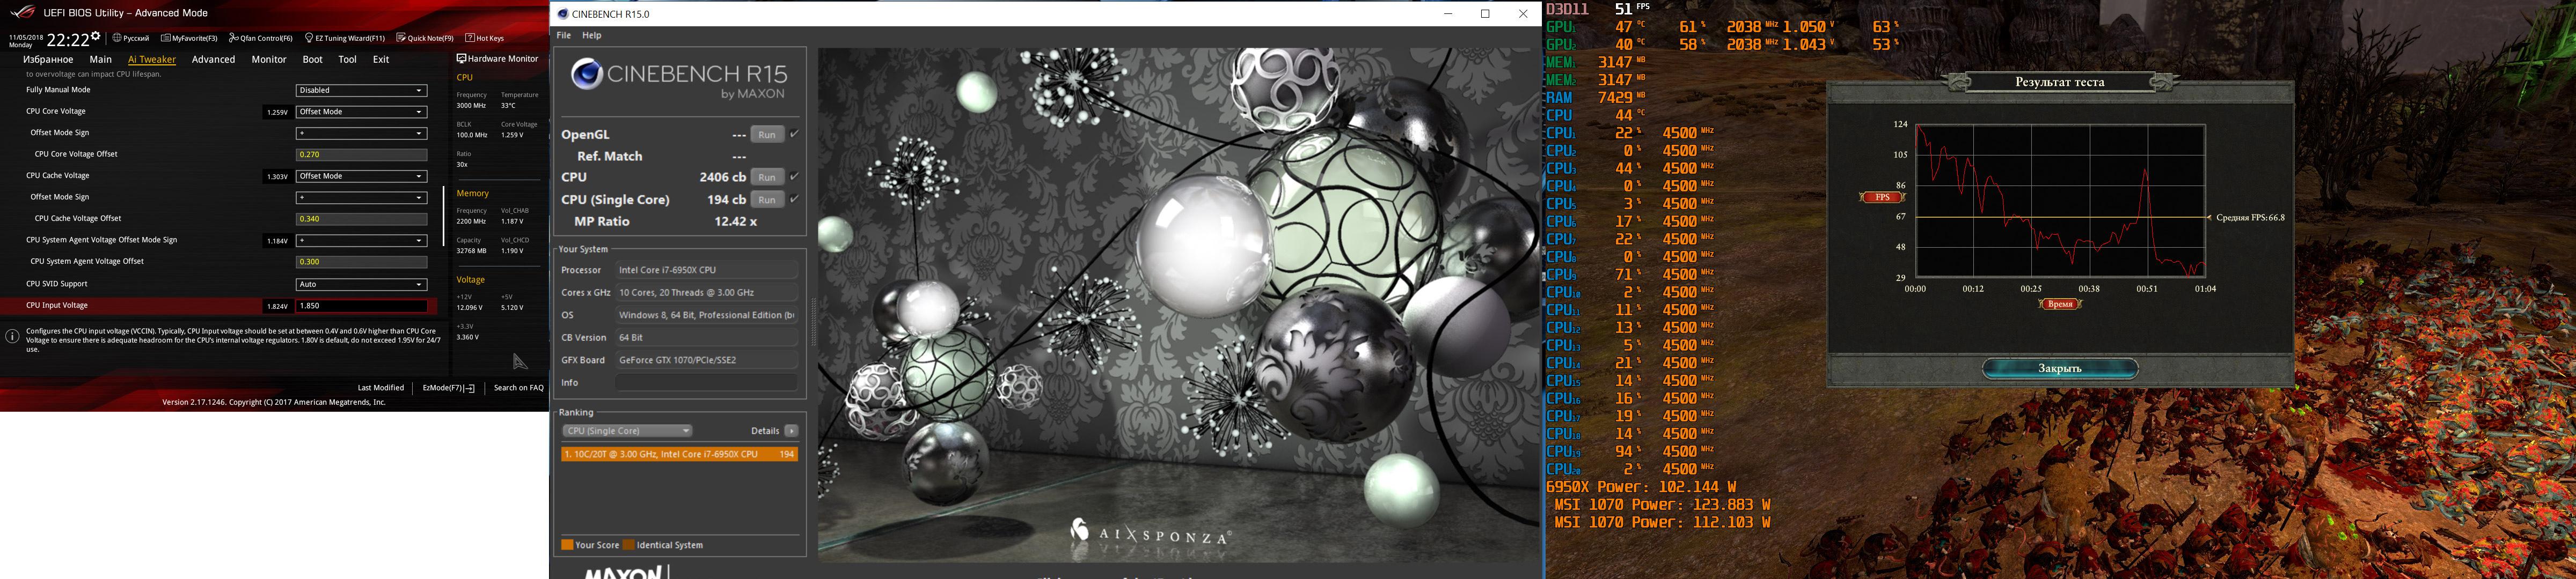
Task: Click the clock settings gear icon
Action: pyautogui.click(x=95, y=36)
